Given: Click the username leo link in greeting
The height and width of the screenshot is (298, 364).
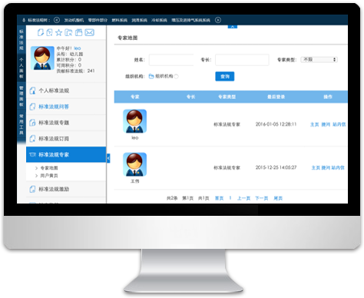Looking at the screenshot, I should point(78,48).
